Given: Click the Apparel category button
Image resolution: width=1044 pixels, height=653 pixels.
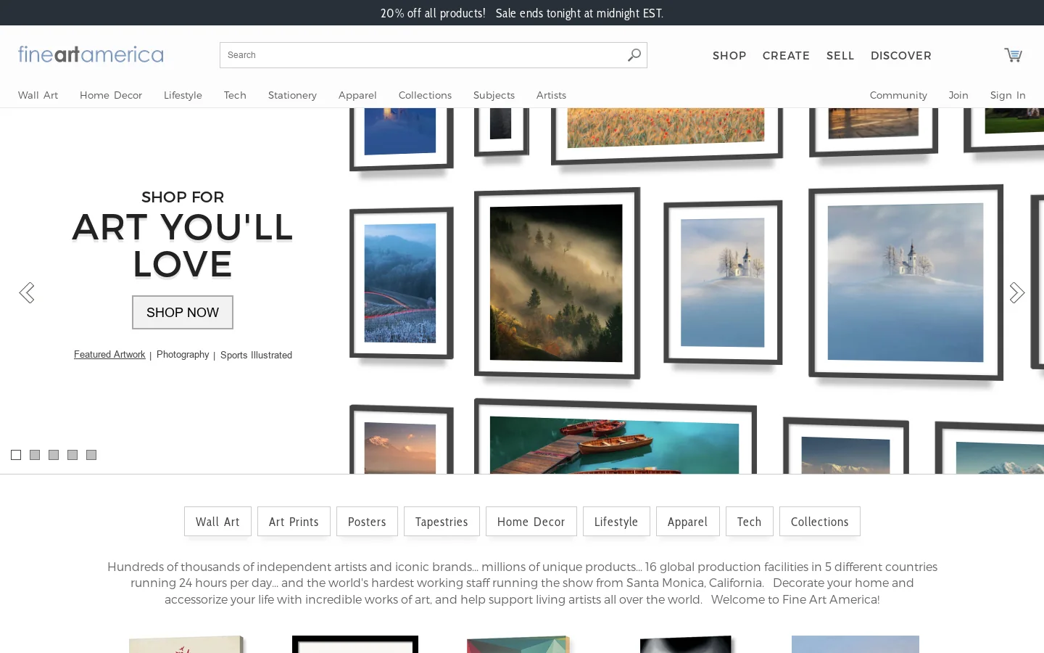Looking at the screenshot, I should (687, 522).
